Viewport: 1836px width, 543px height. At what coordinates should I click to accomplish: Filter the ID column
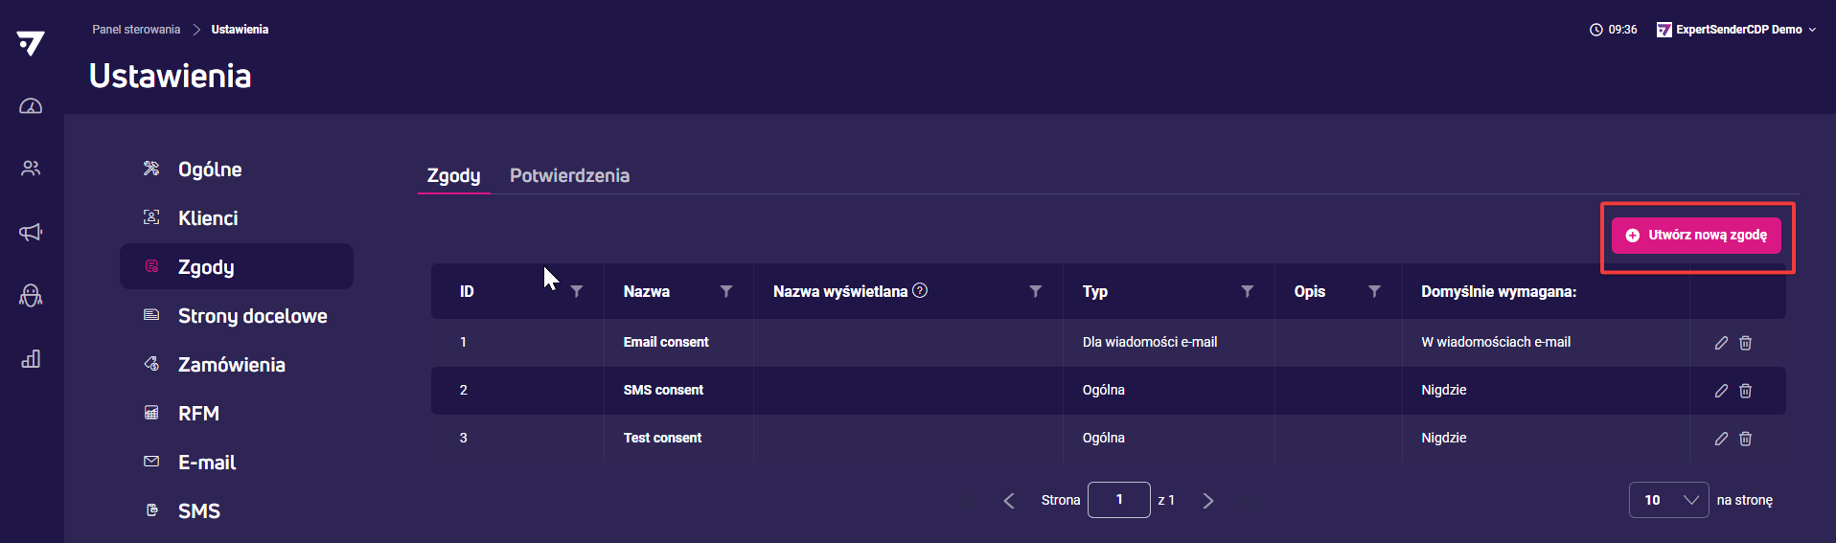pos(577,291)
